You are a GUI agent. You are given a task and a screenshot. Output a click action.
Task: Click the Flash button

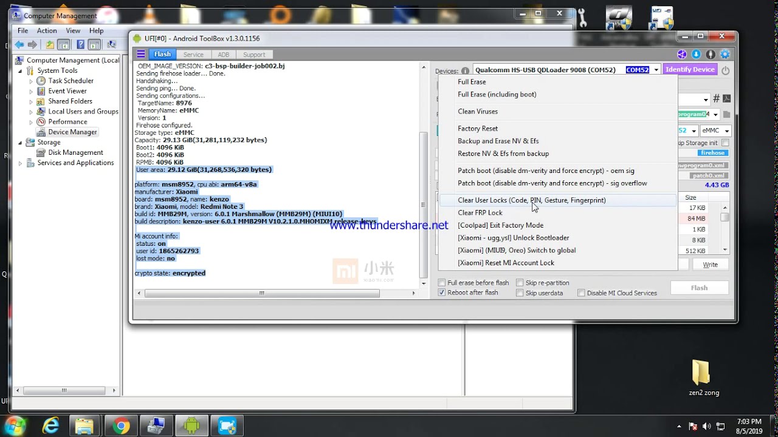(699, 288)
